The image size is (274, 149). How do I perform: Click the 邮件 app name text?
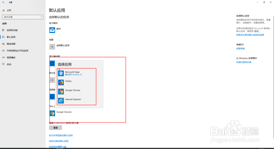click(x=59, y=29)
